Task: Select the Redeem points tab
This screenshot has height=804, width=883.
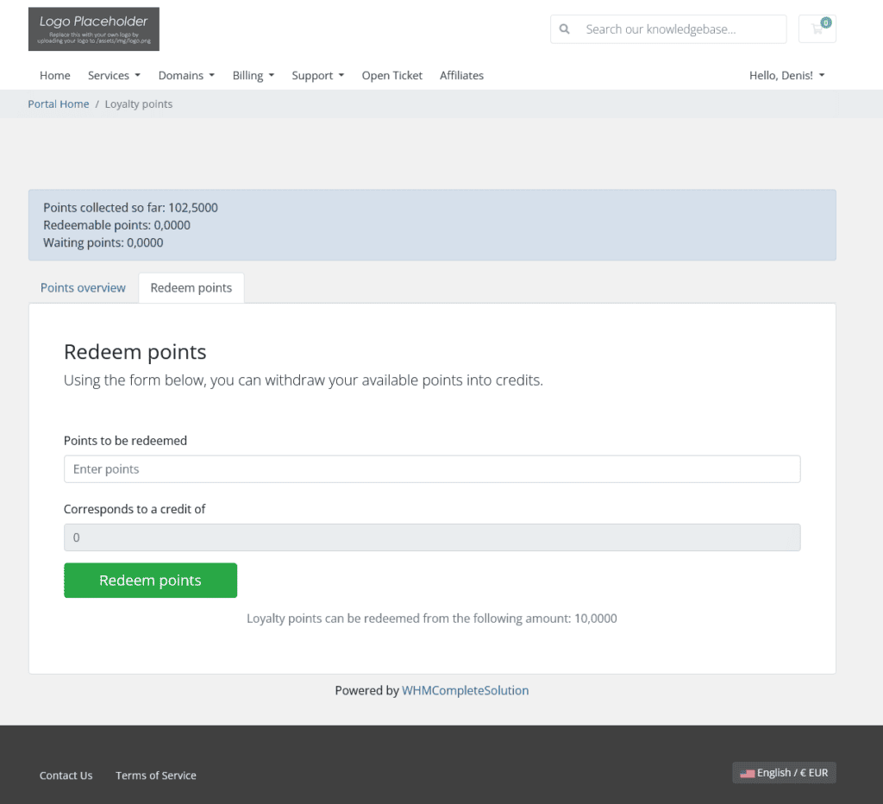Action: click(x=191, y=287)
